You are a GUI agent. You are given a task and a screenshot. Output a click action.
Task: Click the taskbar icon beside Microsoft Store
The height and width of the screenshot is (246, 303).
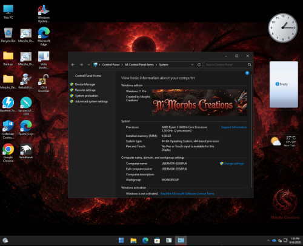(169, 241)
